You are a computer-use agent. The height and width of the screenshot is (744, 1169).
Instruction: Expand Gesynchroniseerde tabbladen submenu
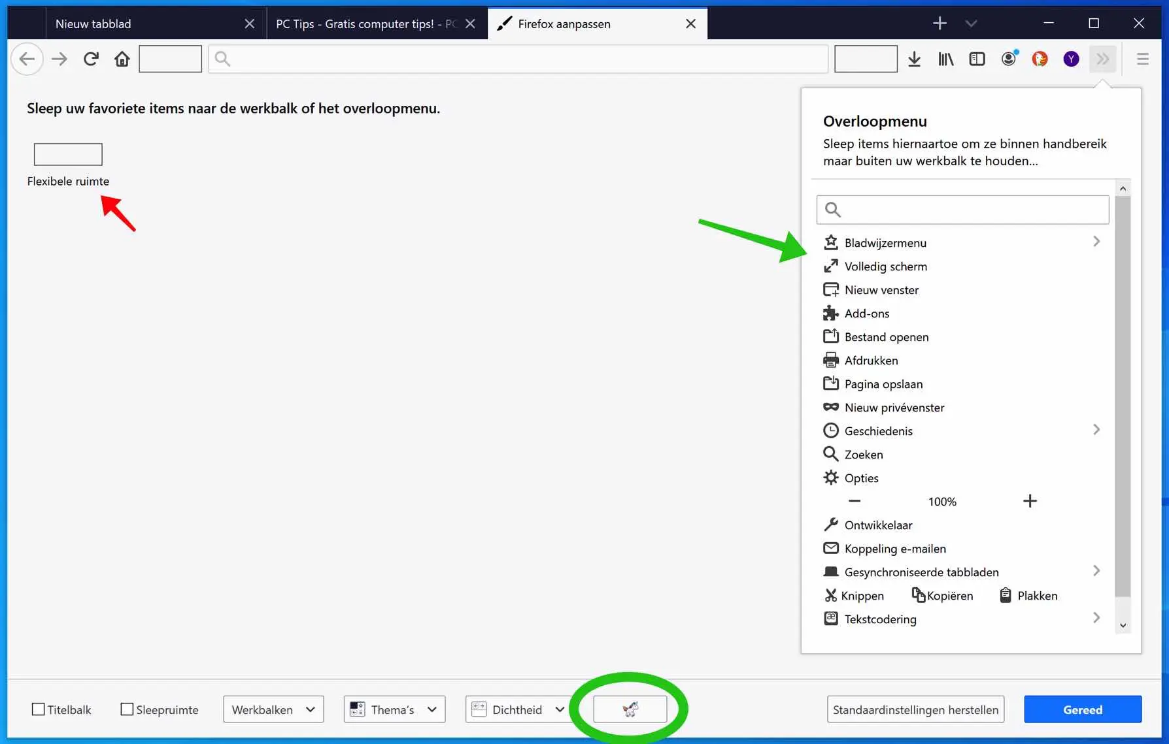1096,571
